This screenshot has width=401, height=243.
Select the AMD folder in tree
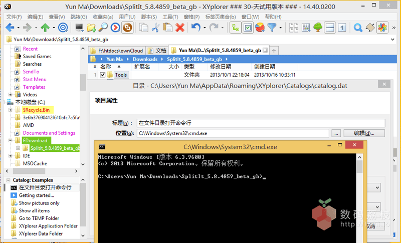[28, 125]
